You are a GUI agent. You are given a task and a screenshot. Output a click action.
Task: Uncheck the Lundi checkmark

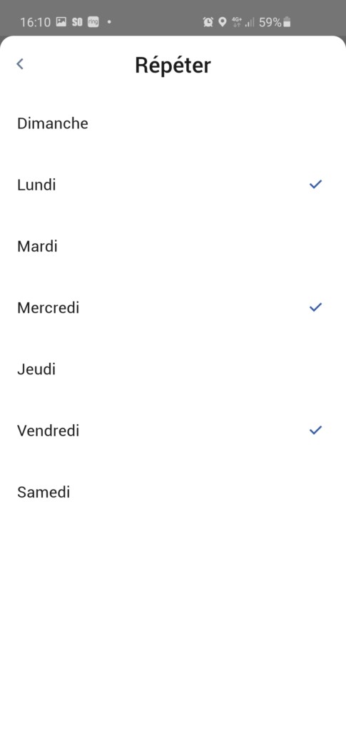pyautogui.click(x=315, y=185)
